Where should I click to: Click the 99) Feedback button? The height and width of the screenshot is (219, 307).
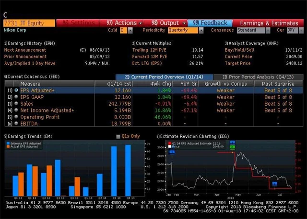[210, 23]
